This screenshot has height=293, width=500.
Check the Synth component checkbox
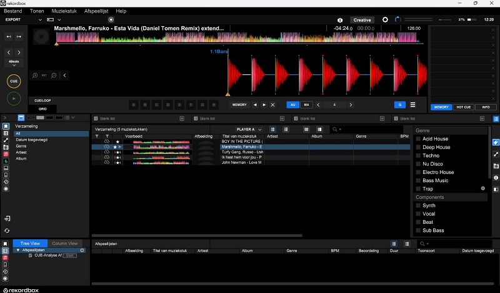pos(418,206)
